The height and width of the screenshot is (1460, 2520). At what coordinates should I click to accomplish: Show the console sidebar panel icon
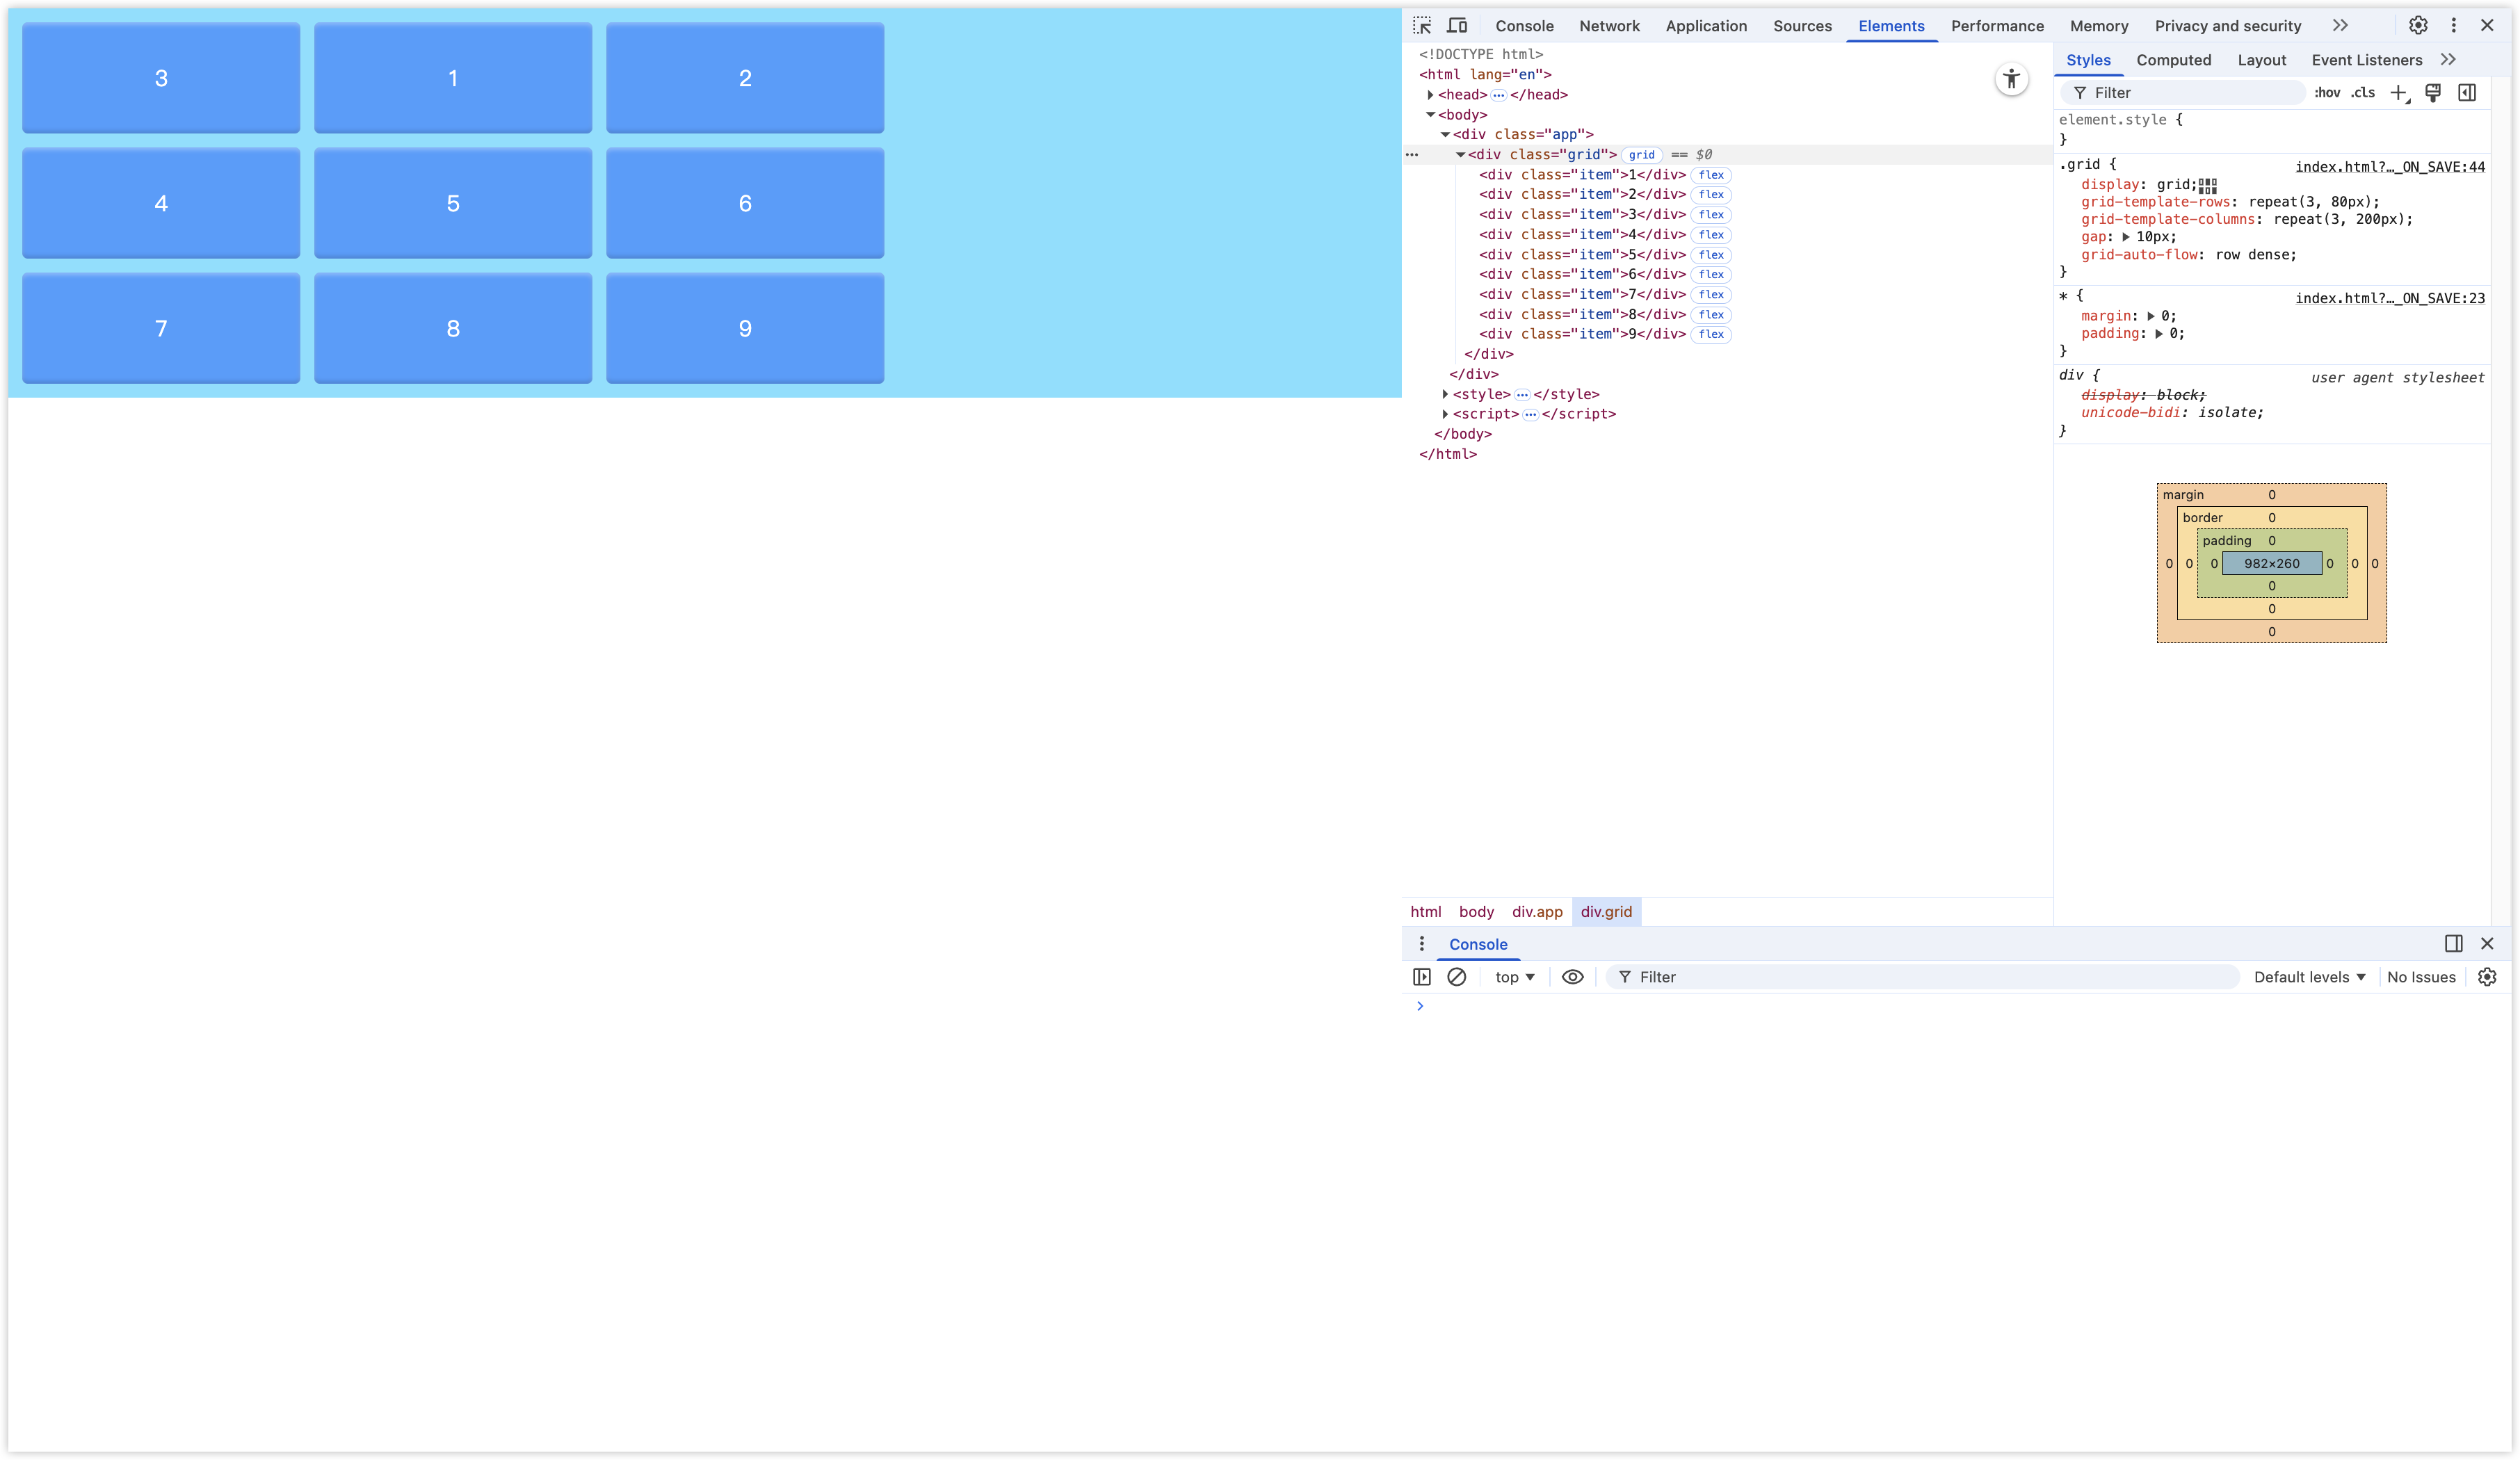pyautogui.click(x=1422, y=977)
